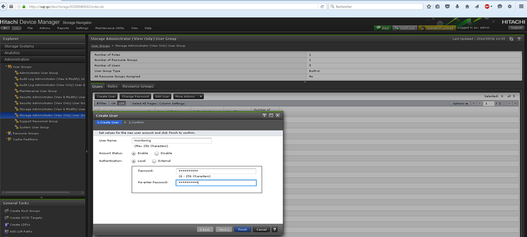The height and width of the screenshot is (237, 527).
Task: Click the paper plane send icon
Action: pos(477,7)
